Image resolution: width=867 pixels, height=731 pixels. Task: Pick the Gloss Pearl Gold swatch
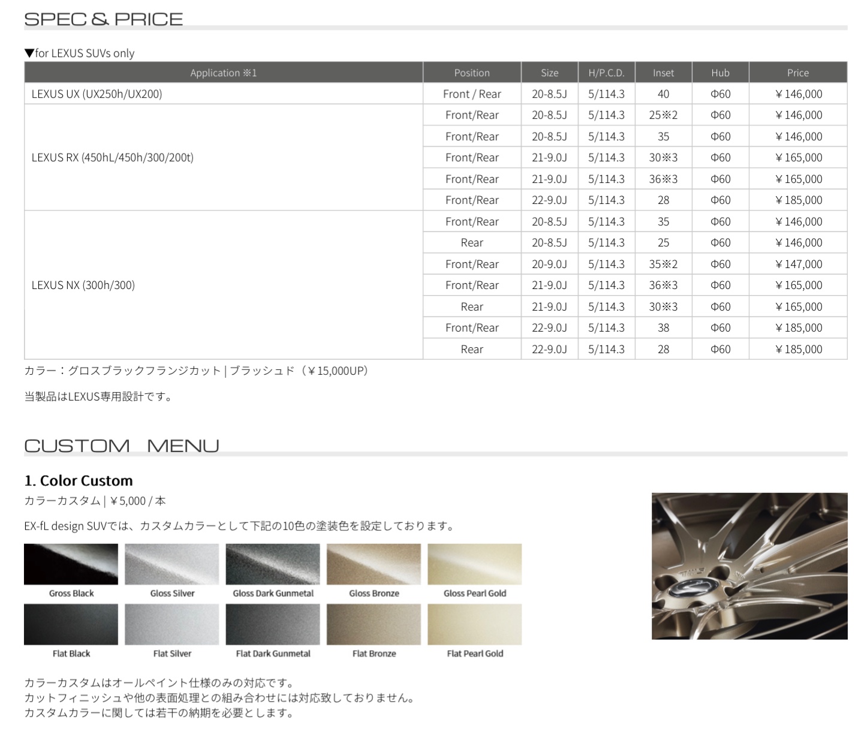pyautogui.click(x=475, y=564)
